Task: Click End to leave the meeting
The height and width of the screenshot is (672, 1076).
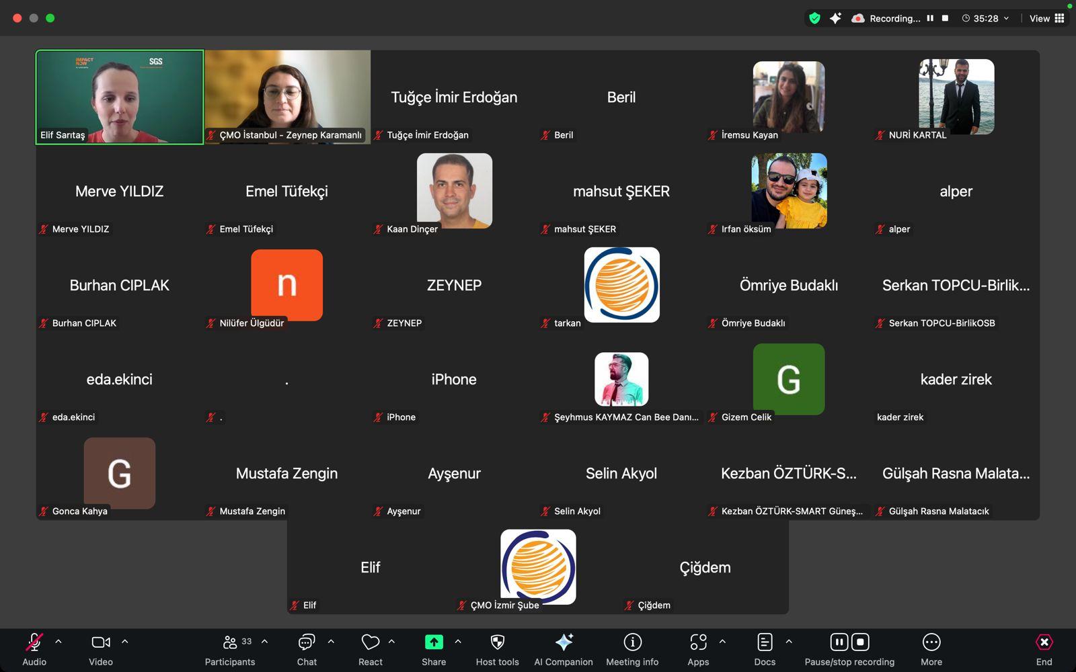Action: pyautogui.click(x=1044, y=643)
